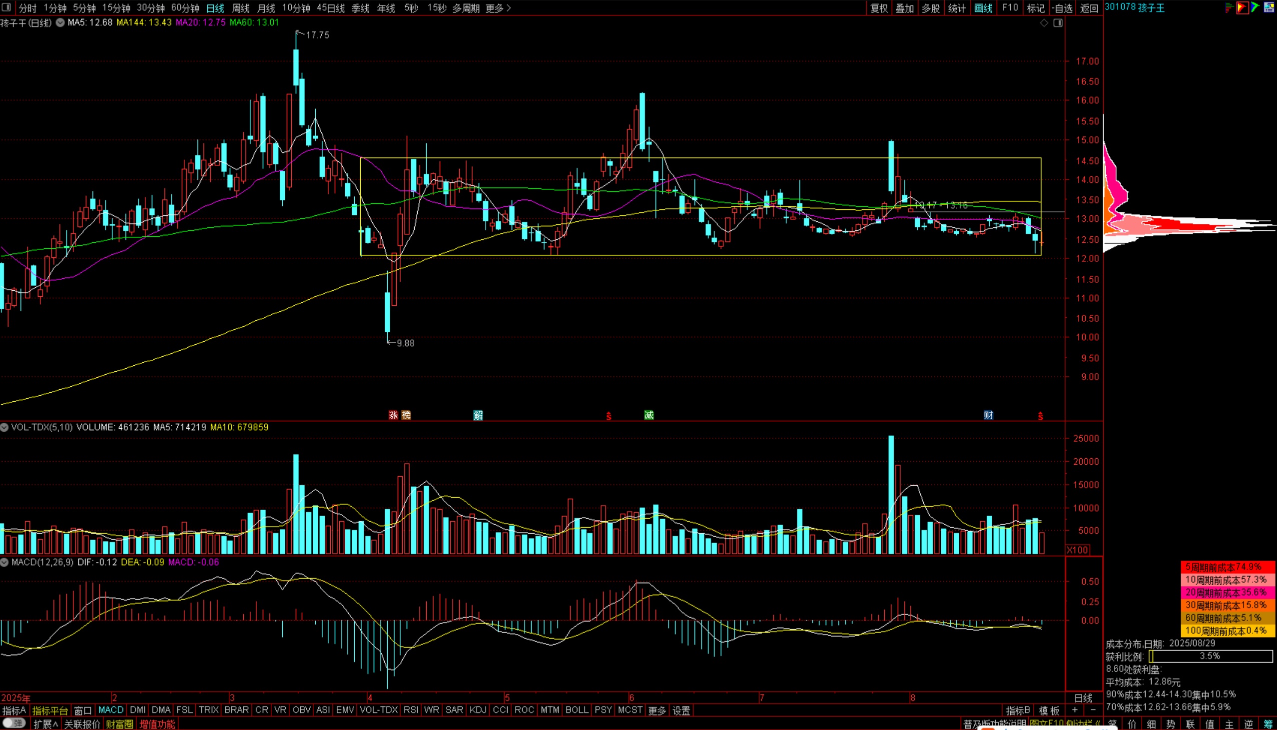
Task: Expand 更多 timeframes at top
Action: point(498,8)
